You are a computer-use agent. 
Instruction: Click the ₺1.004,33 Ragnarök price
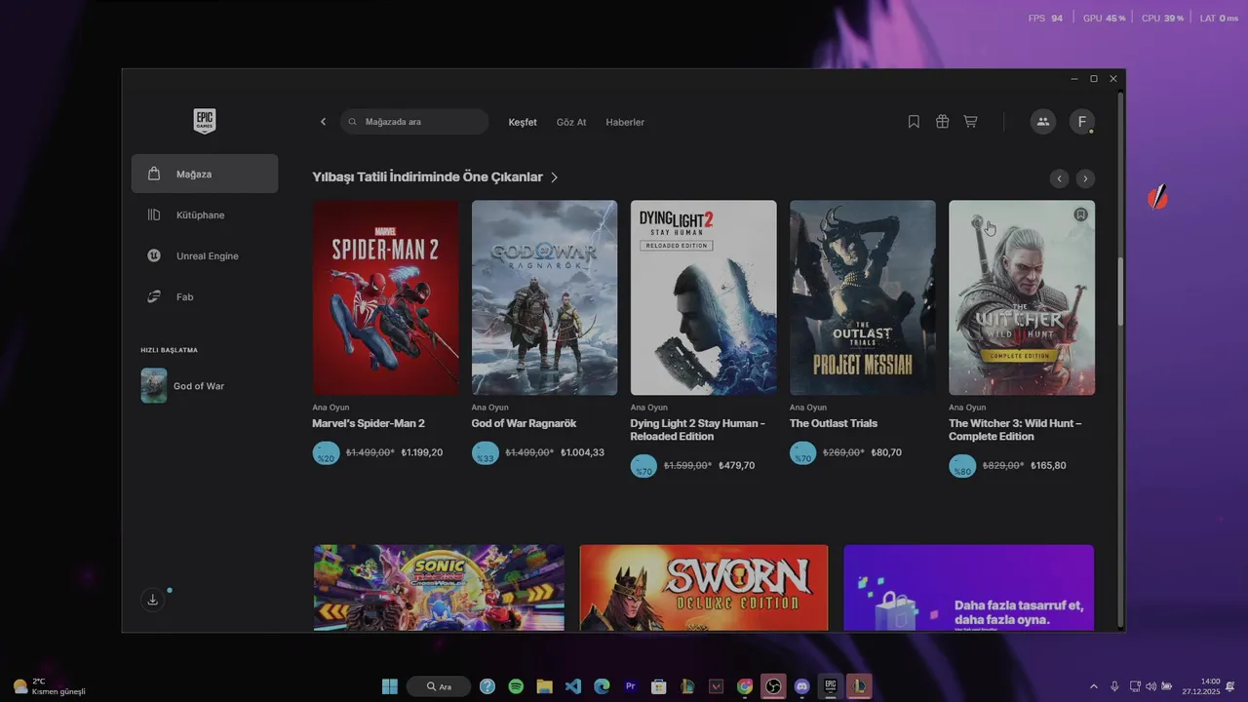coord(582,452)
